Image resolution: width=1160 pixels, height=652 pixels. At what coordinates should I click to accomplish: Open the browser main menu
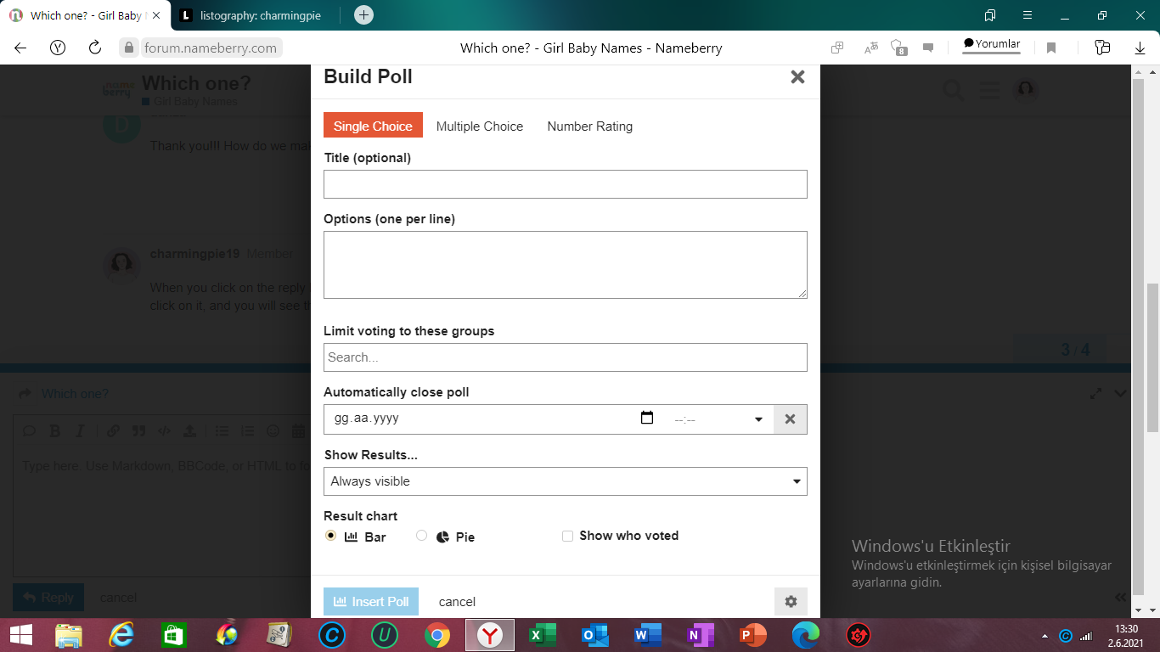pyautogui.click(x=1028, y=15)
